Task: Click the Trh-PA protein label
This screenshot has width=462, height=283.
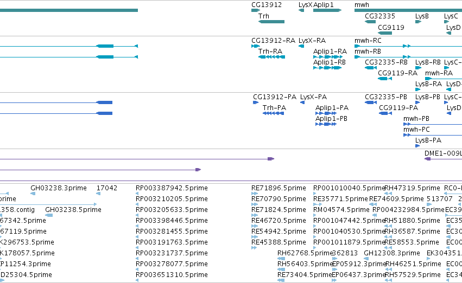Action: [x=274, y=108]
